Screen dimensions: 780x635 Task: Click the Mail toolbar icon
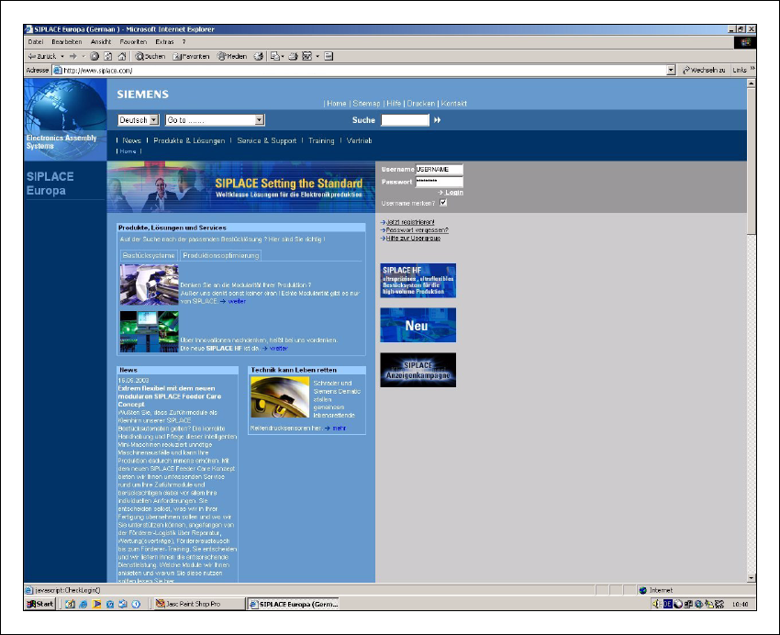pos(274,56)
